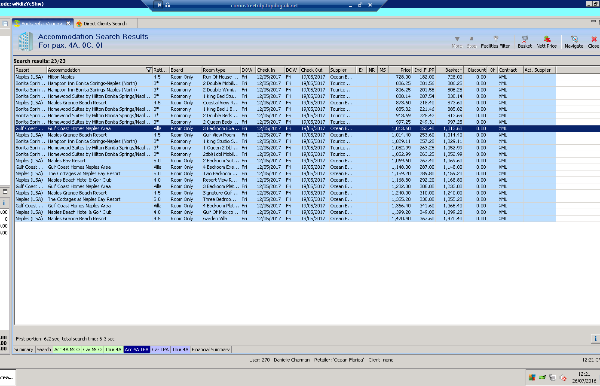
Task: Select the Tour 4A tab after Car MCO
Action: [113, 350]
